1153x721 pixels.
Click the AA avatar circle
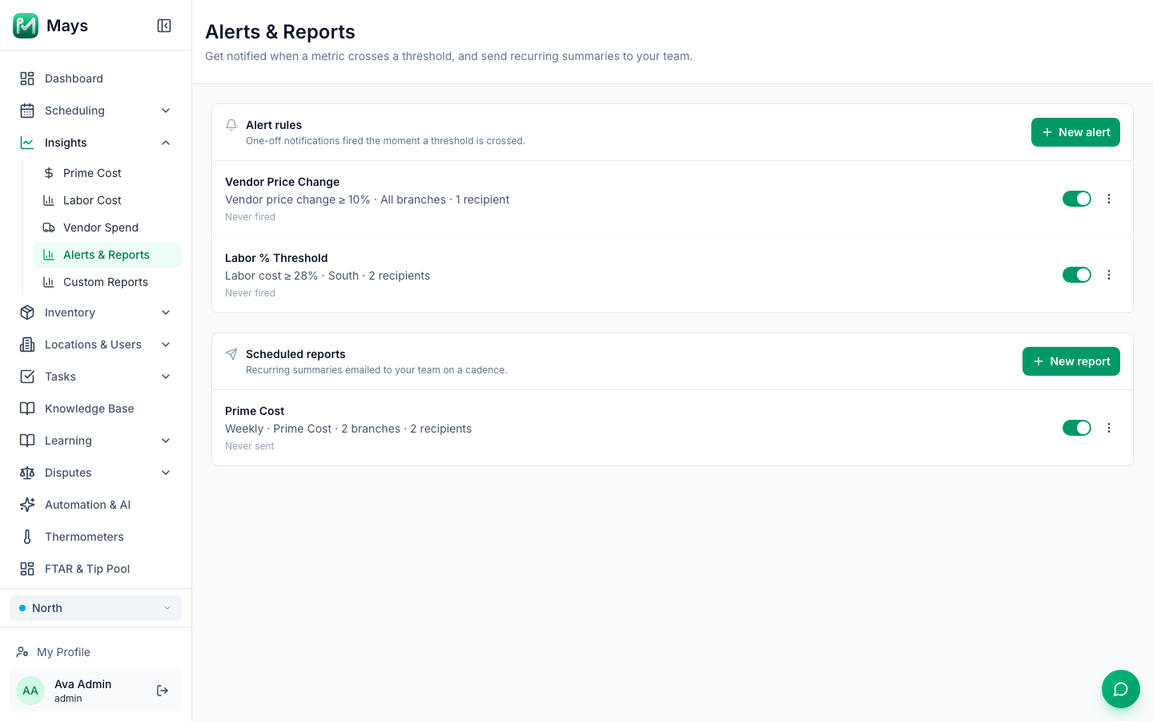(x=30, y=691)
